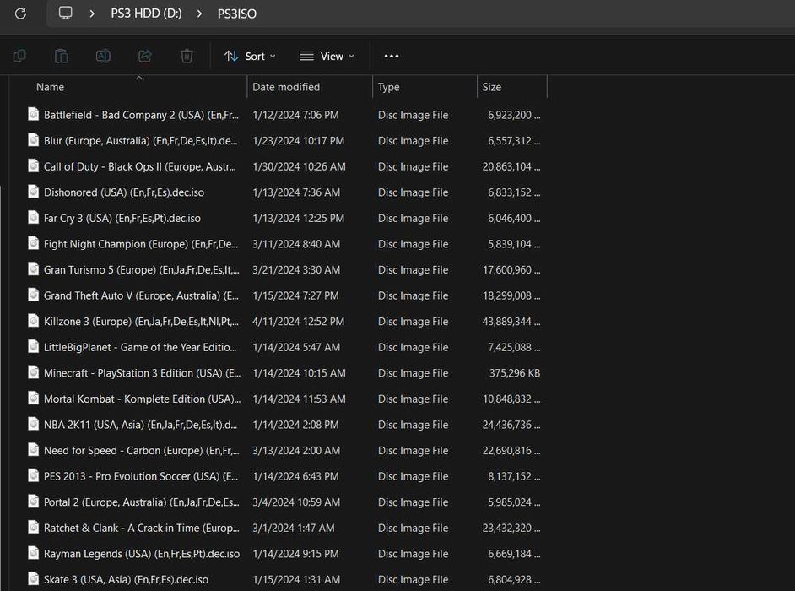Viewport: 795px width, 591px height.
Task: Click the Rename icon in toolbar
Action: (103, 56)
